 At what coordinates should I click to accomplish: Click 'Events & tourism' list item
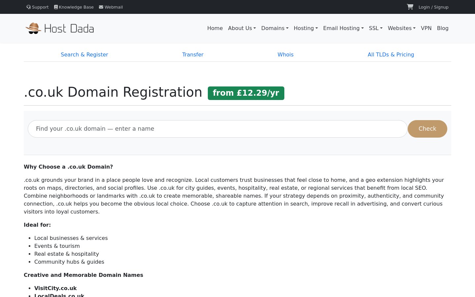[57, 246]
